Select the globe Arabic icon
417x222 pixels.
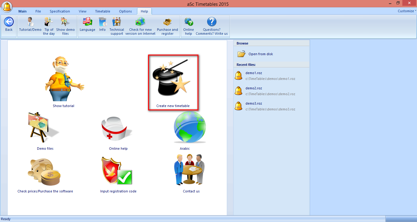coord(190,127)
